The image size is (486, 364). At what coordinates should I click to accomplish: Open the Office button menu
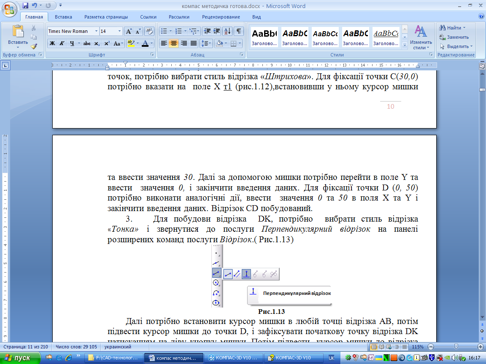9,9
